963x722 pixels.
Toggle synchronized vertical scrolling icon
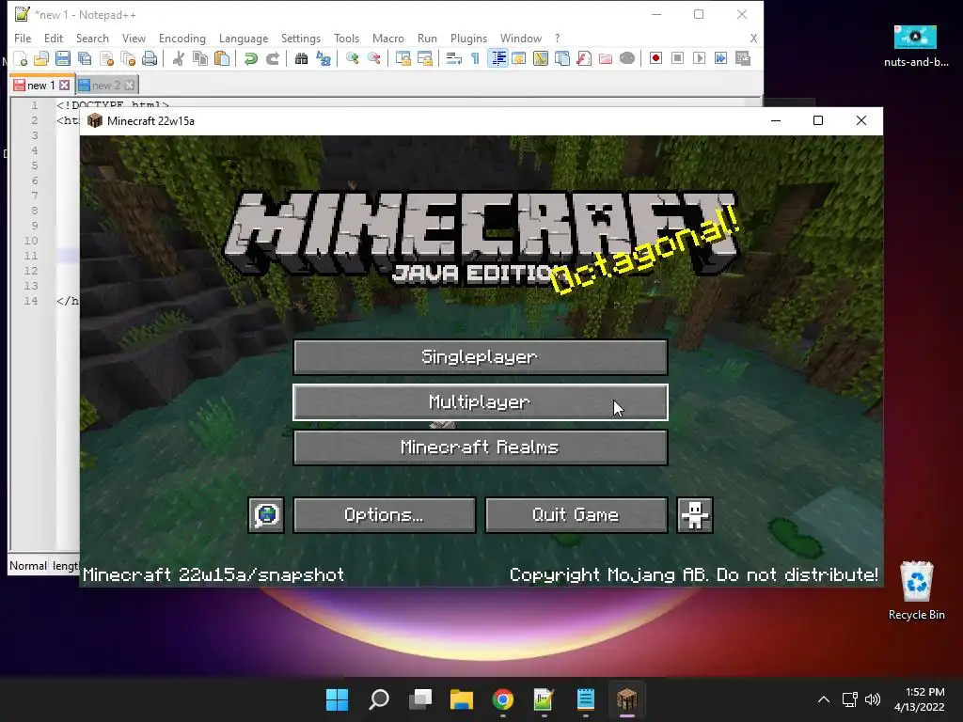[403, 58]
